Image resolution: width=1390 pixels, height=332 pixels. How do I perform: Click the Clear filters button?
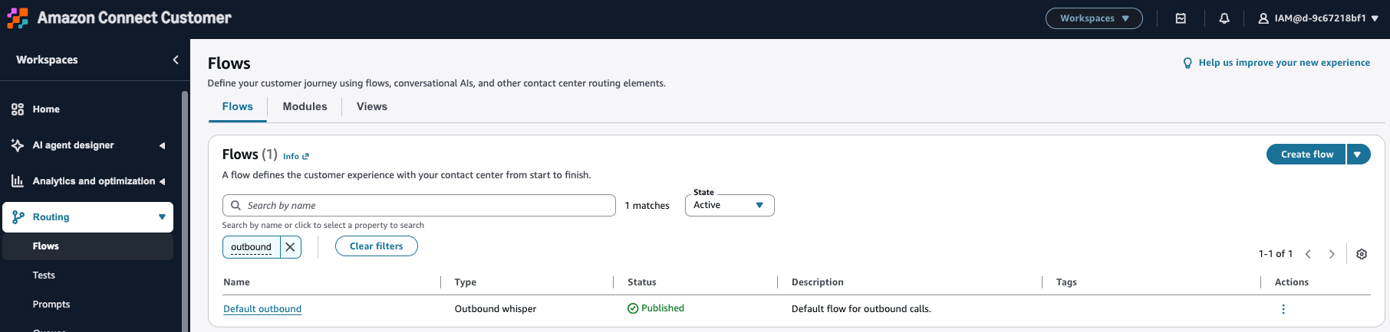click(377, 246)
